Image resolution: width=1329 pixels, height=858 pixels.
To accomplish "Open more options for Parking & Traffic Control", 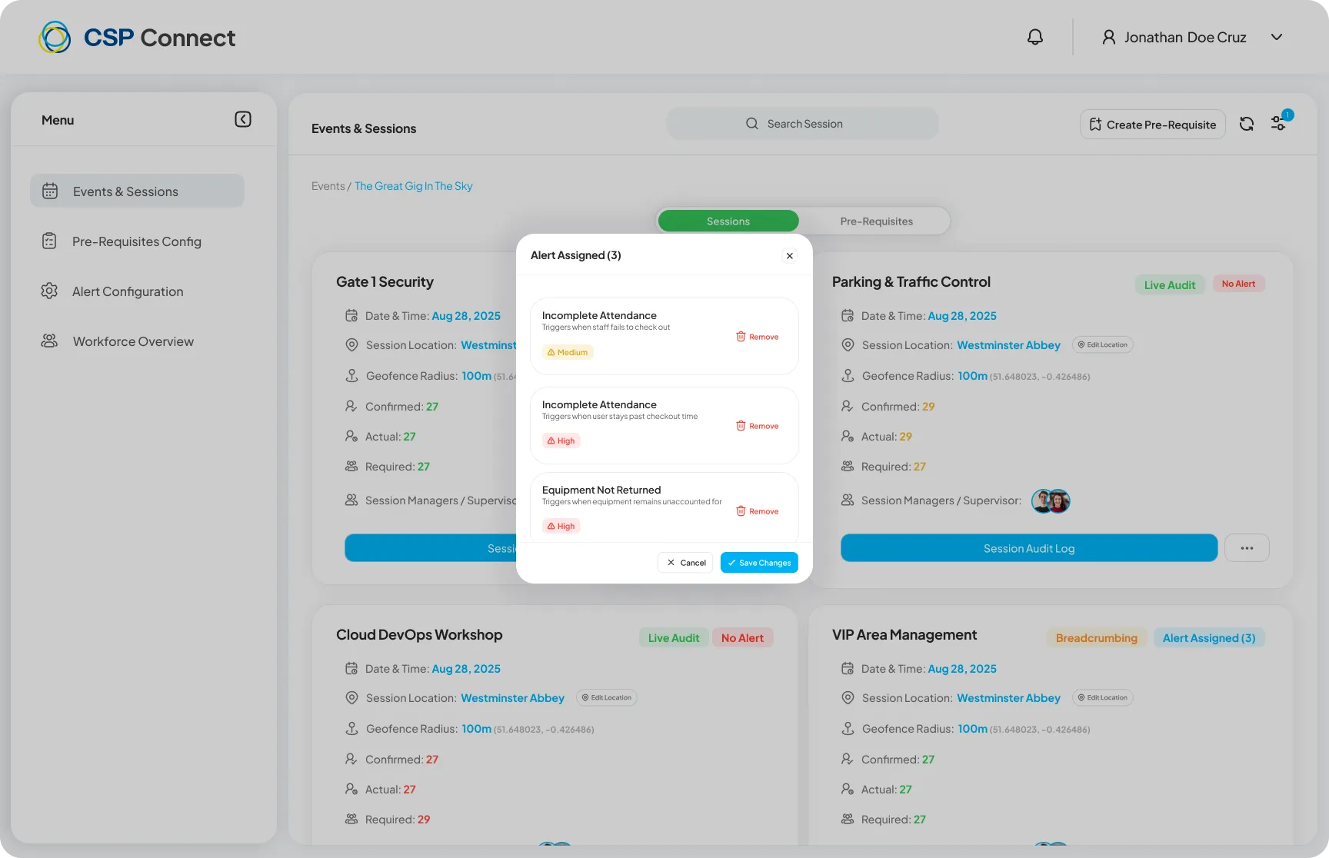I will [x=1247, y=548].
